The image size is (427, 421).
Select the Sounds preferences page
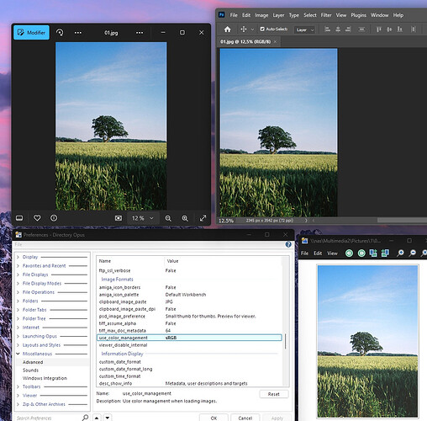tap(30, 370)
